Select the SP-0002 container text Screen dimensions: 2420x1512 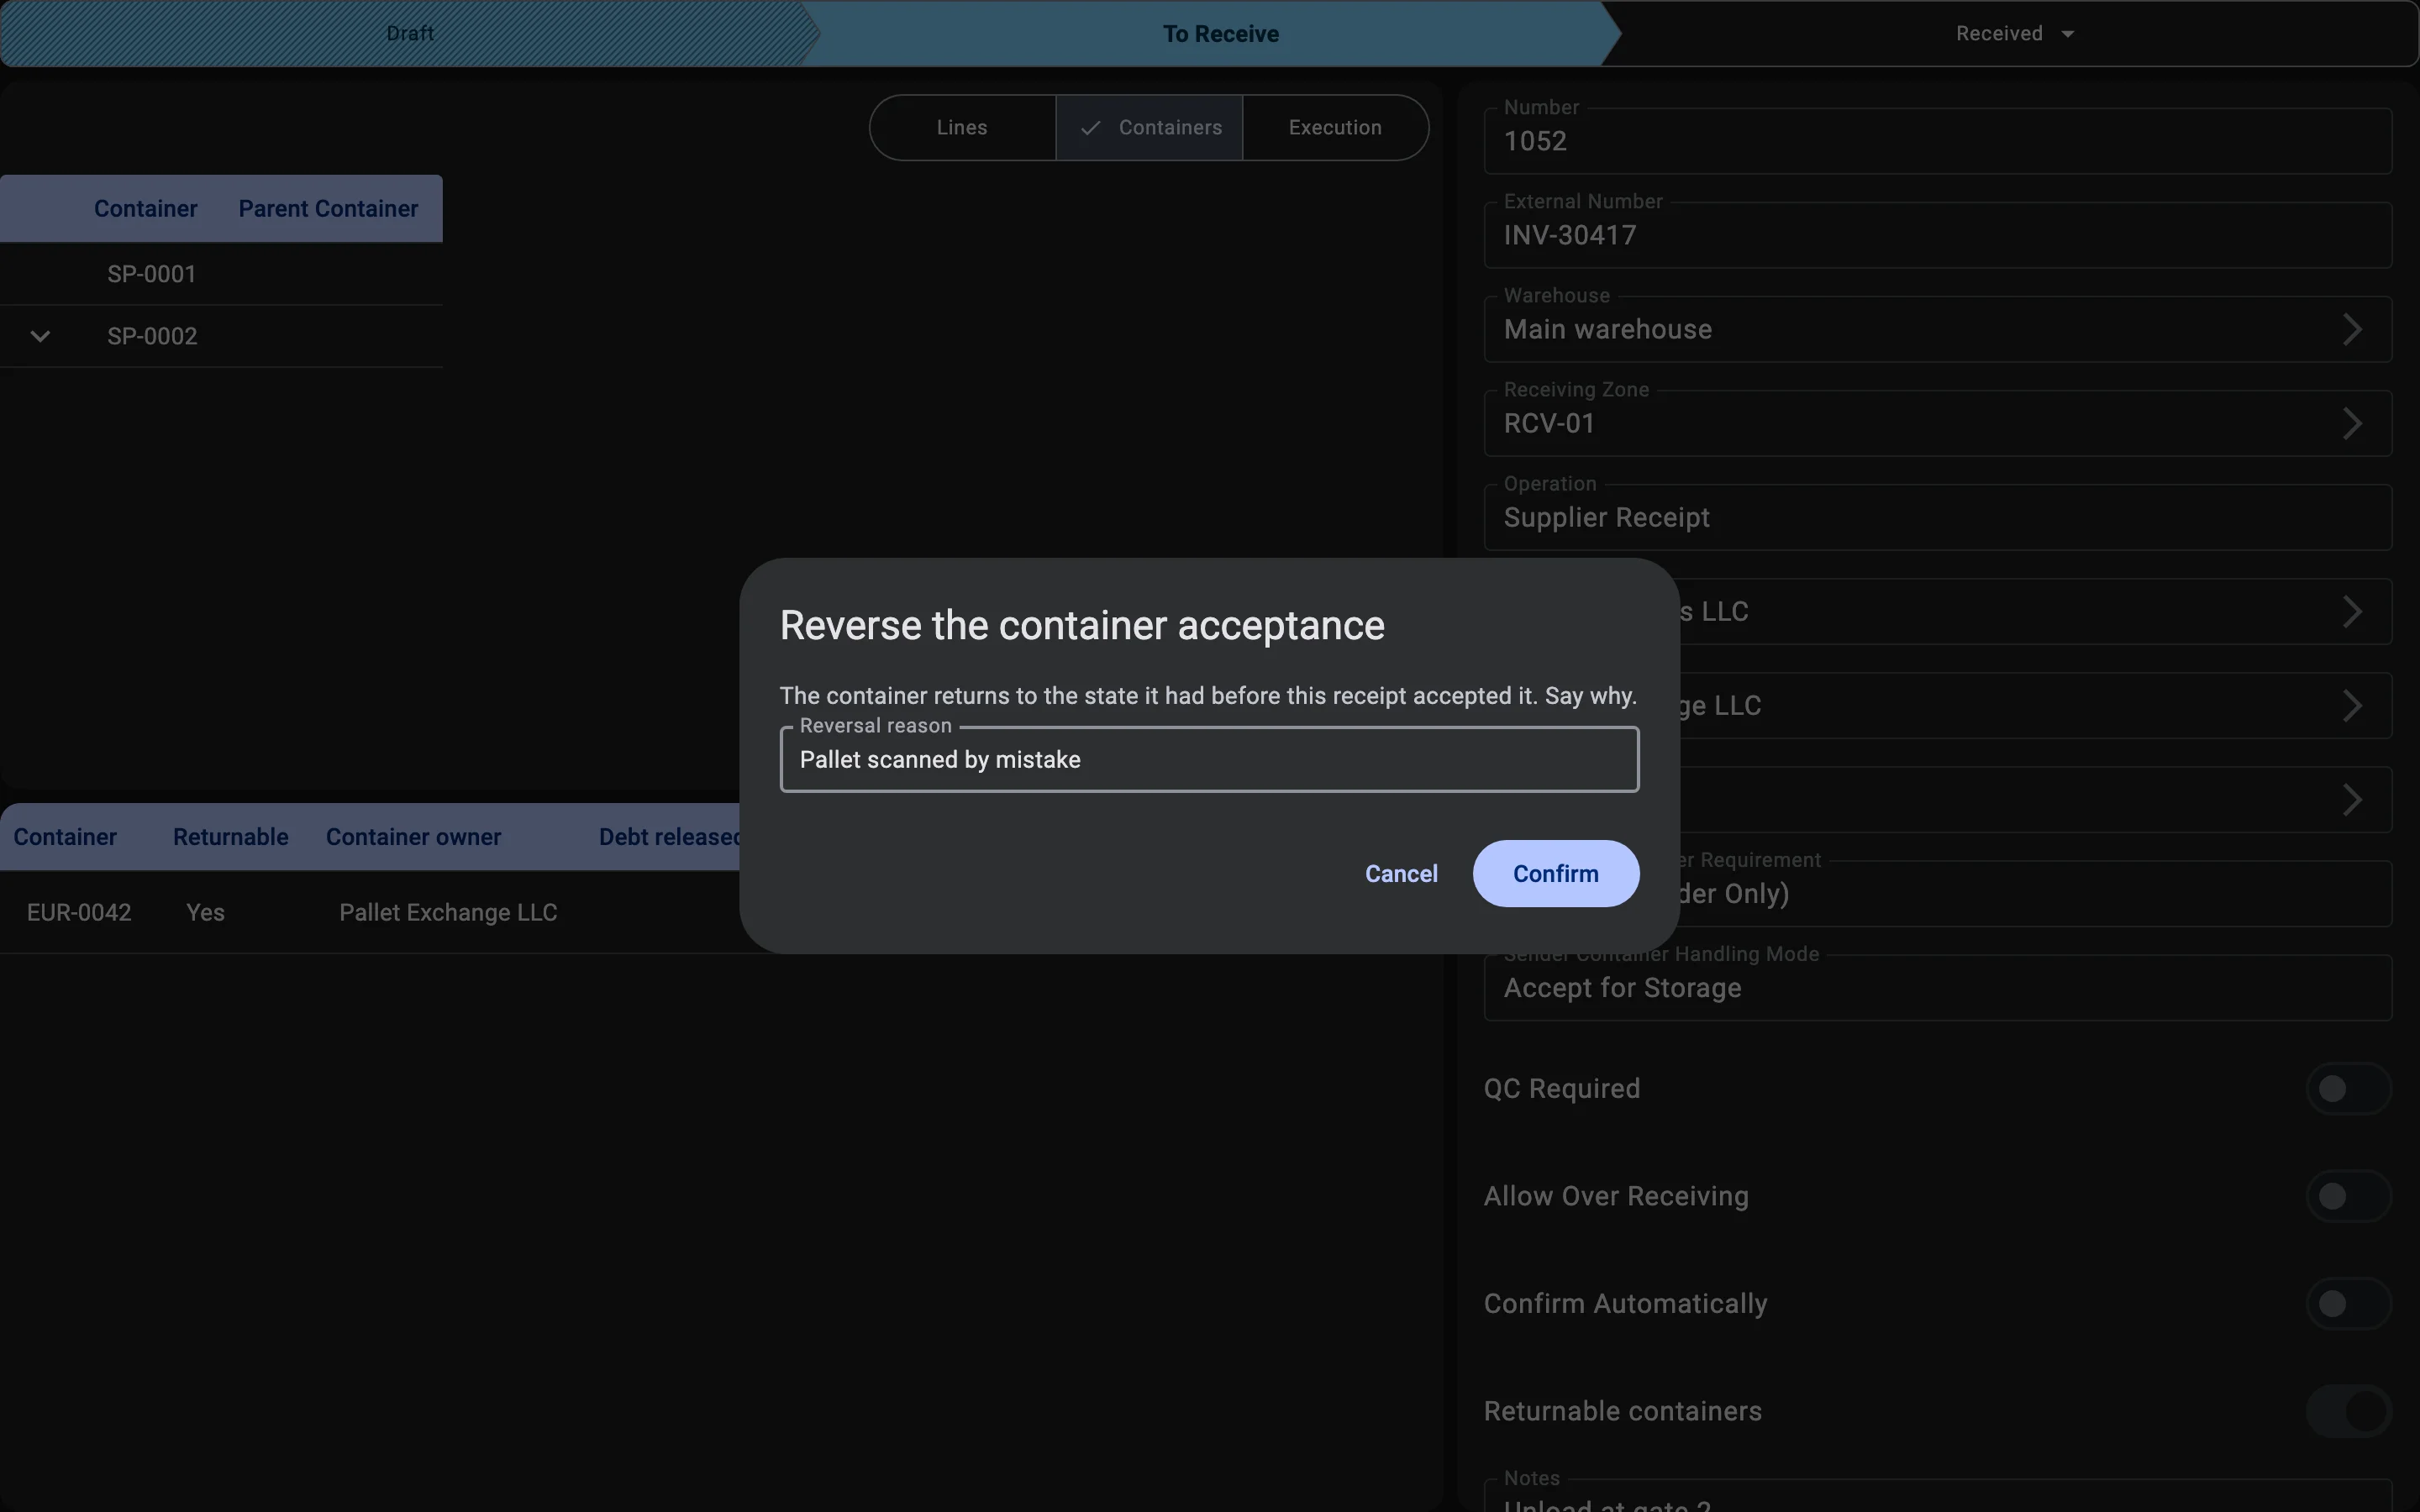(152, 336)
